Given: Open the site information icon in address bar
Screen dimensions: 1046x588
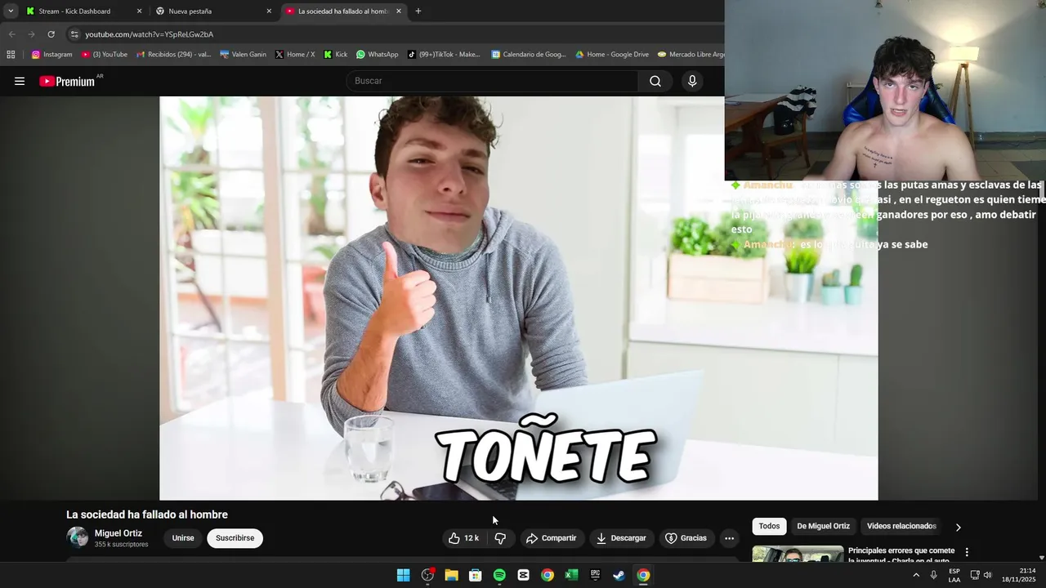Looking at the screenshot, I should pyautogui.click(x=74, y=34).
